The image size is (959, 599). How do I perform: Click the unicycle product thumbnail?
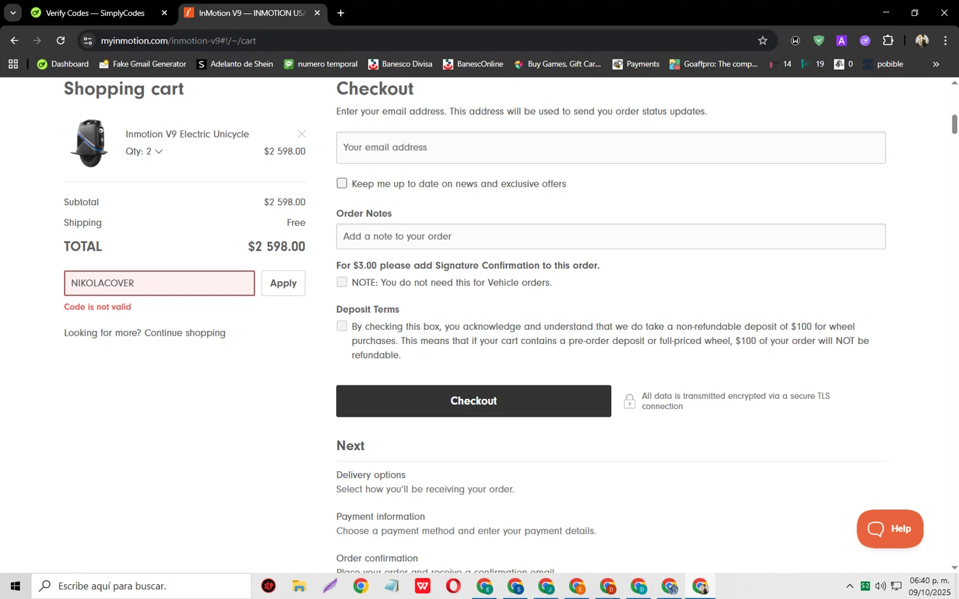[x=90, y=143]
